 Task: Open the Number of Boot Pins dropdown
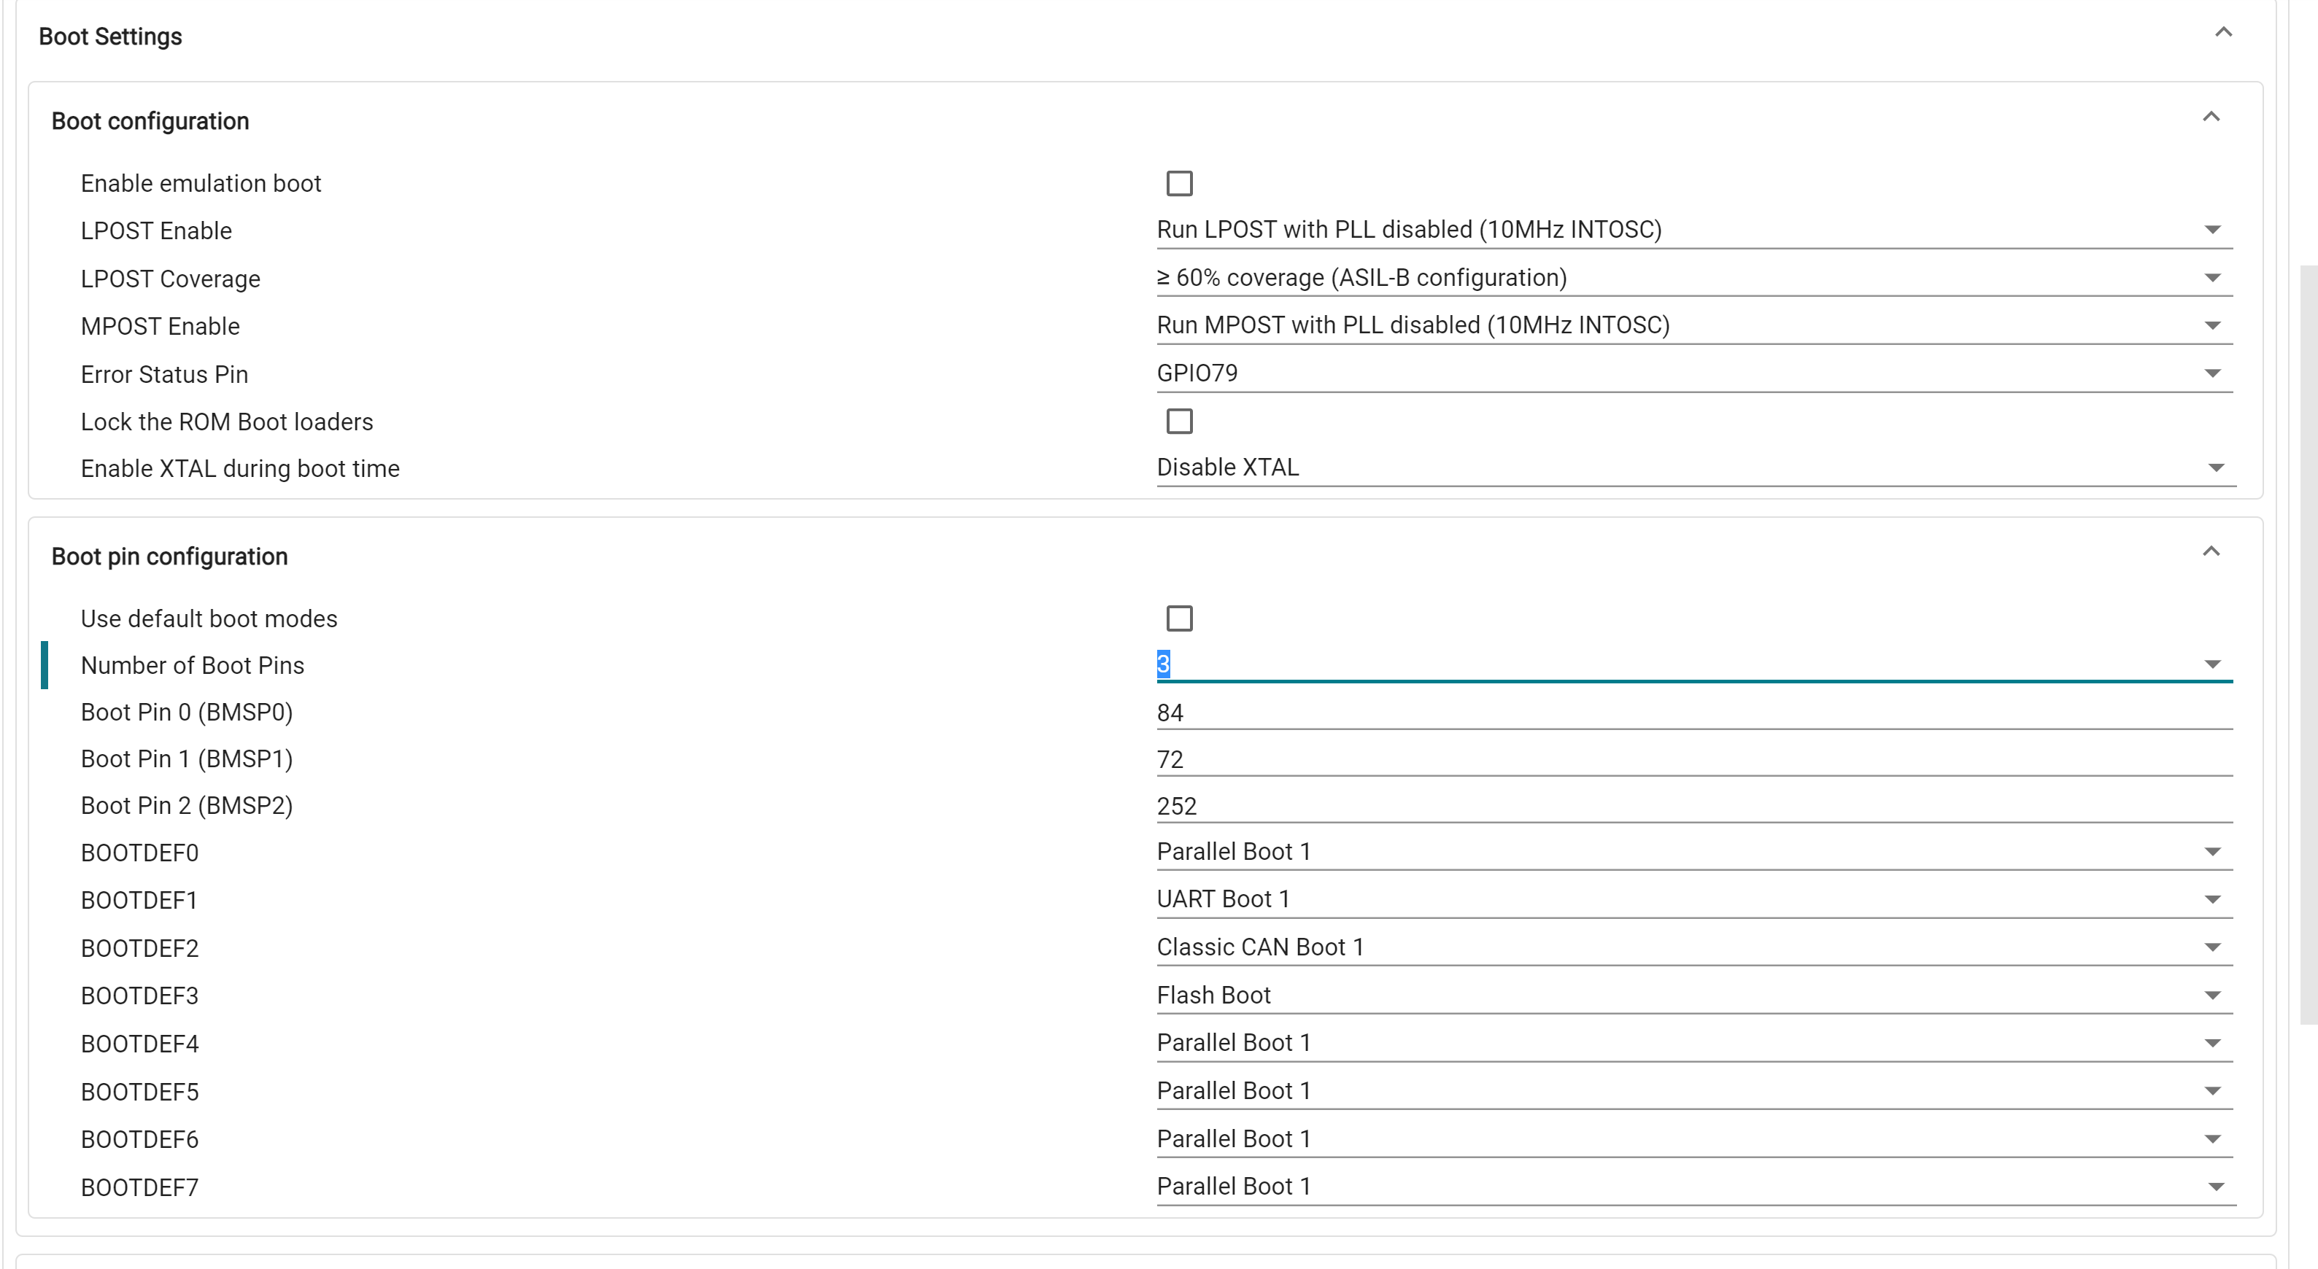2214,664
